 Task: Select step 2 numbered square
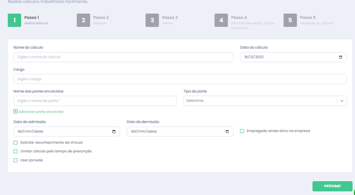[83, 20]
